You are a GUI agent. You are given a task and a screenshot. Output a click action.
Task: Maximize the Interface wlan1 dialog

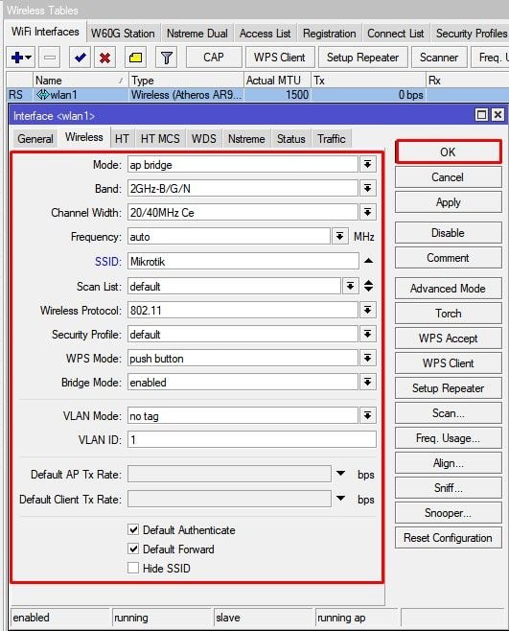pos(481,115)
